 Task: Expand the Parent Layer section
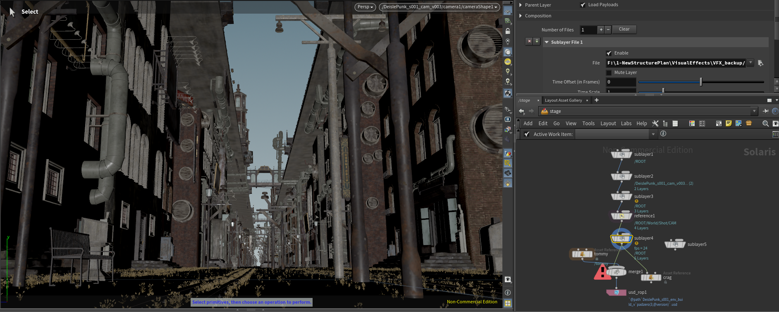tap(521, 5)
